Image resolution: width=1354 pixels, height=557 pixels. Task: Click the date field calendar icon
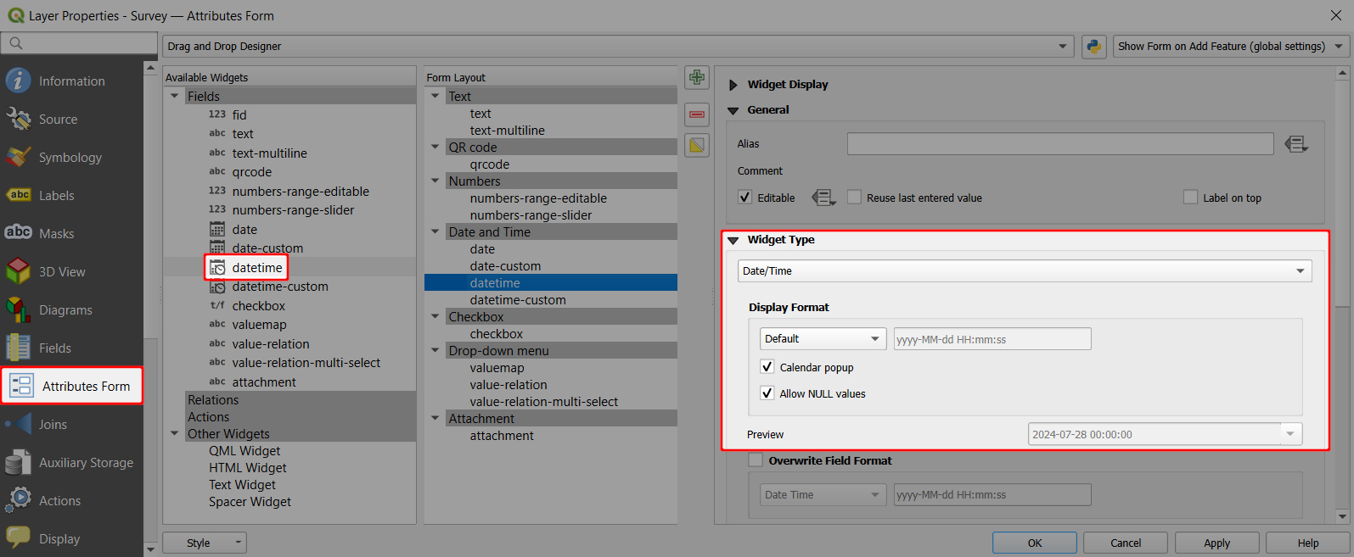[x=217, y=229]
